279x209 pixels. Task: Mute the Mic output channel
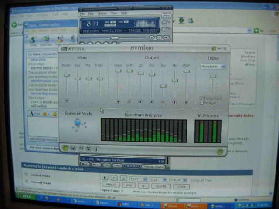point(174,103)
